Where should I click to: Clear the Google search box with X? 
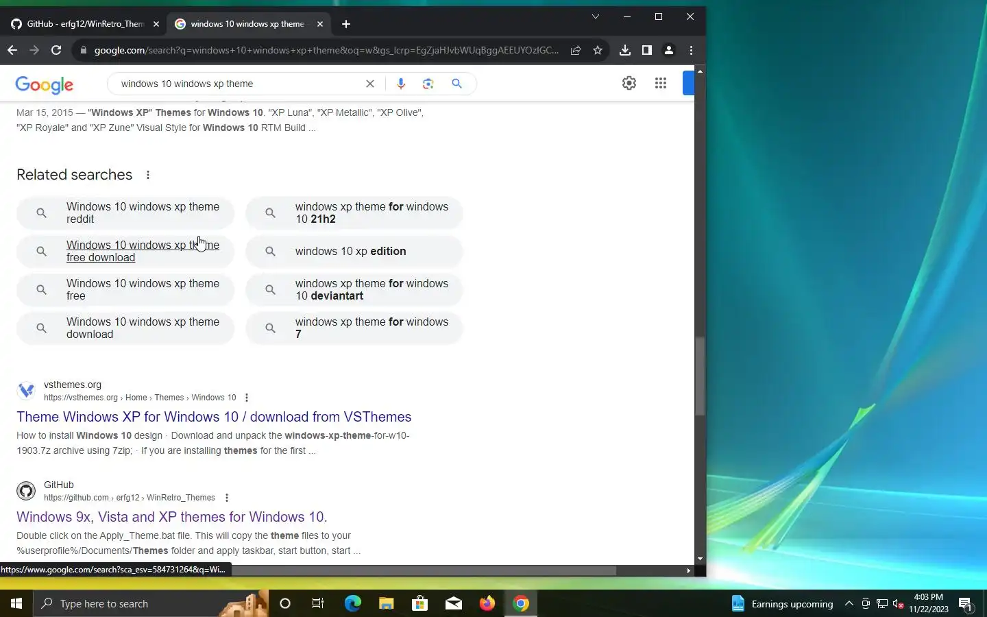click(370, 84)
